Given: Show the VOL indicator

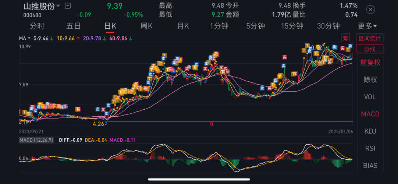Looking at the screenshot, I should 370,97.
